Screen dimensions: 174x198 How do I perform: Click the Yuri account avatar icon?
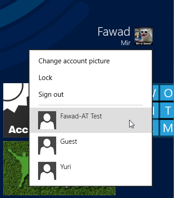tap(47, 171)
